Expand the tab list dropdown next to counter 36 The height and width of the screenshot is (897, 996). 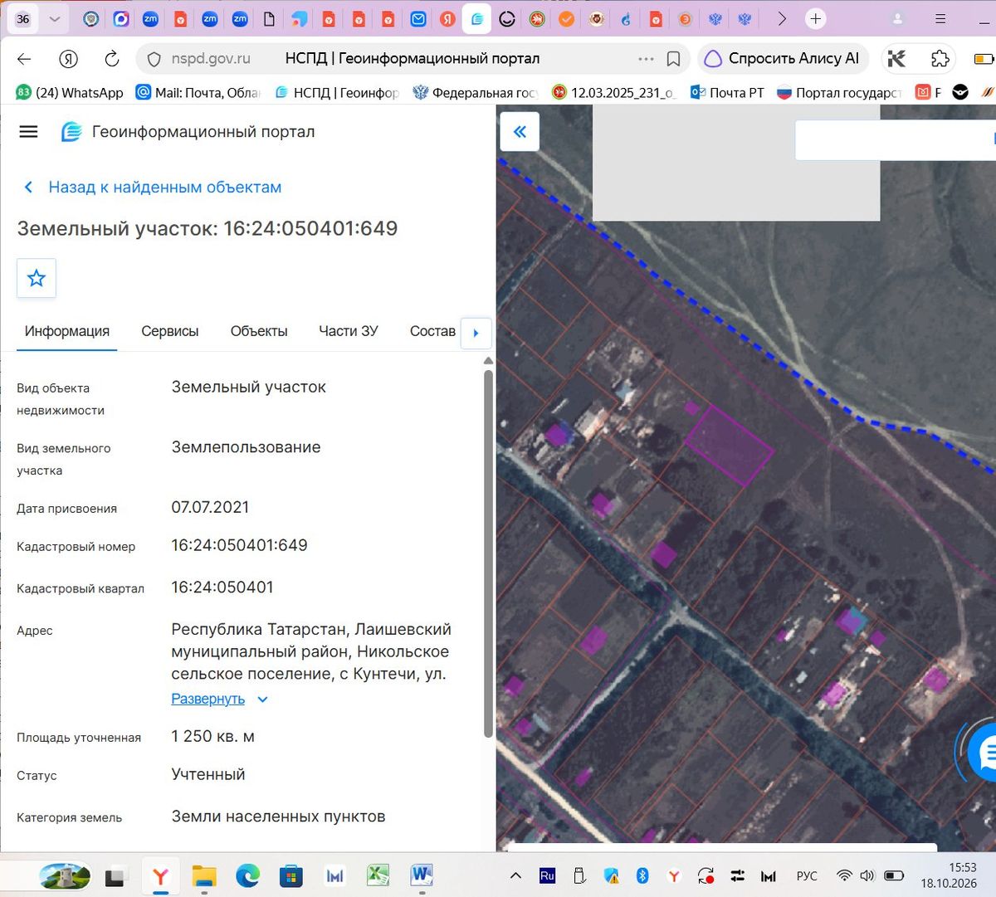pos(55,18)
